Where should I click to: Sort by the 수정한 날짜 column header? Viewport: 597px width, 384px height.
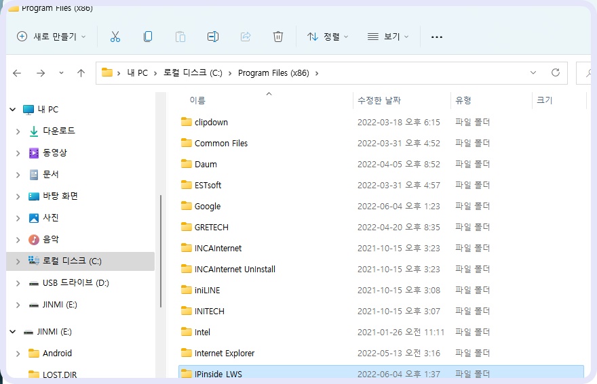tap(379, 100)
